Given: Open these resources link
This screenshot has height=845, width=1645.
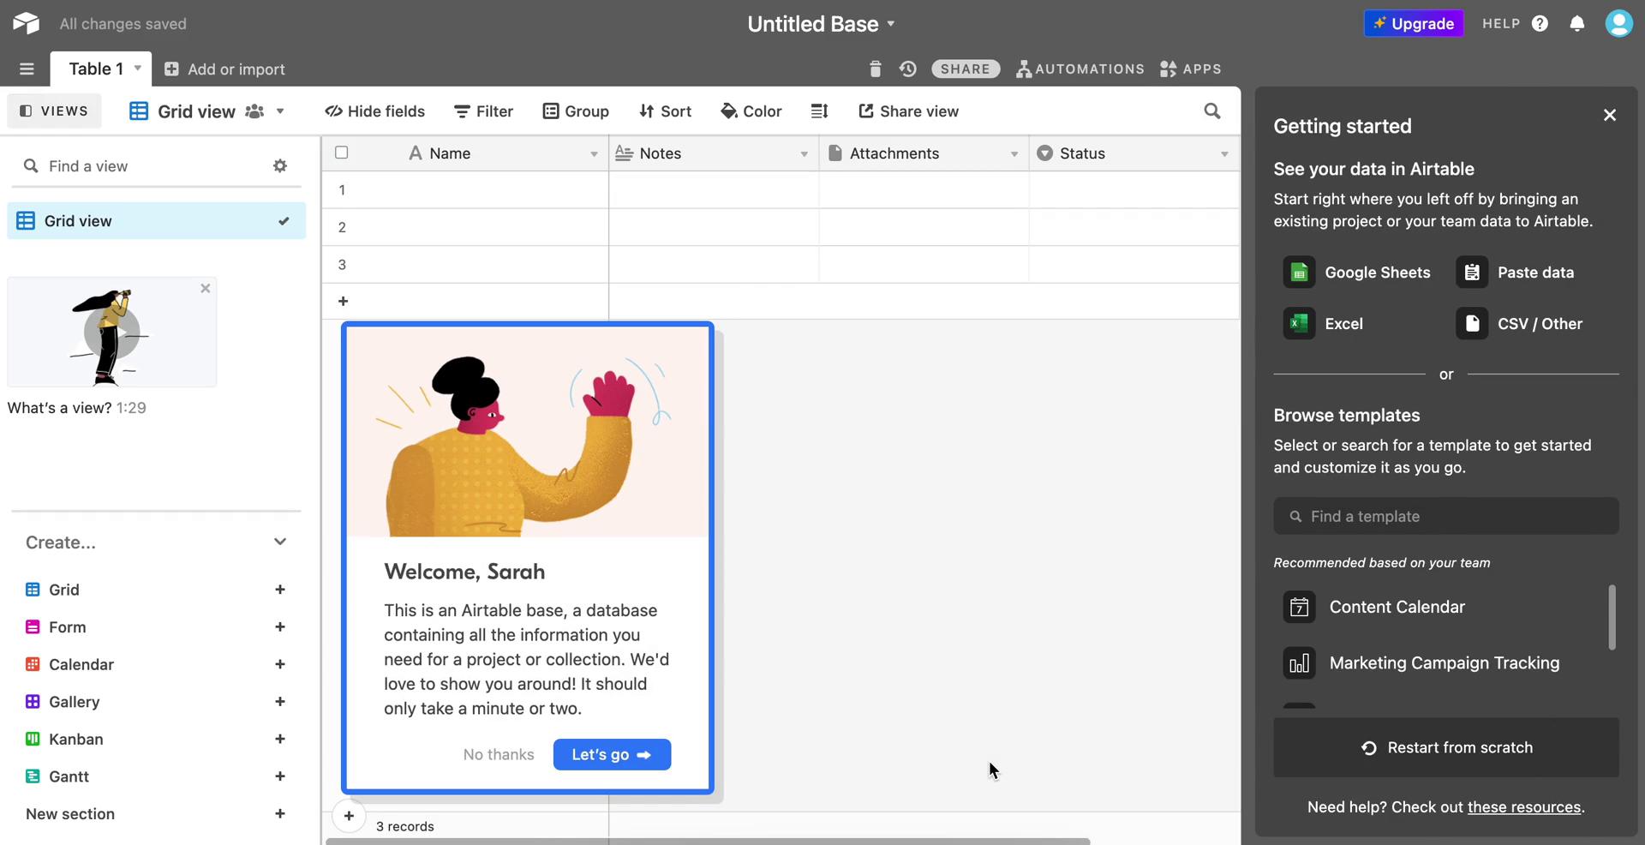Looking at the screenshot, I should pyautogui.click(x=1524, y=807).
